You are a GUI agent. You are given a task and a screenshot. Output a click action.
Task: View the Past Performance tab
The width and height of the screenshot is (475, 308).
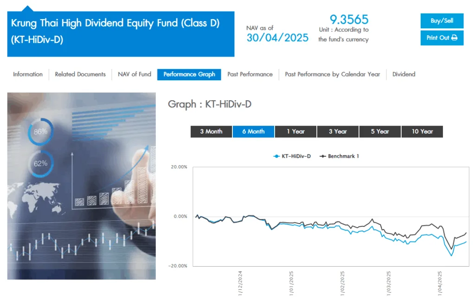click(x=250, y=74)
